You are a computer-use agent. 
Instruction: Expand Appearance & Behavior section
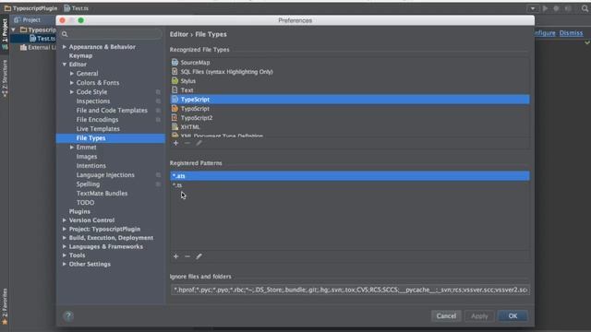click(65, 47)
